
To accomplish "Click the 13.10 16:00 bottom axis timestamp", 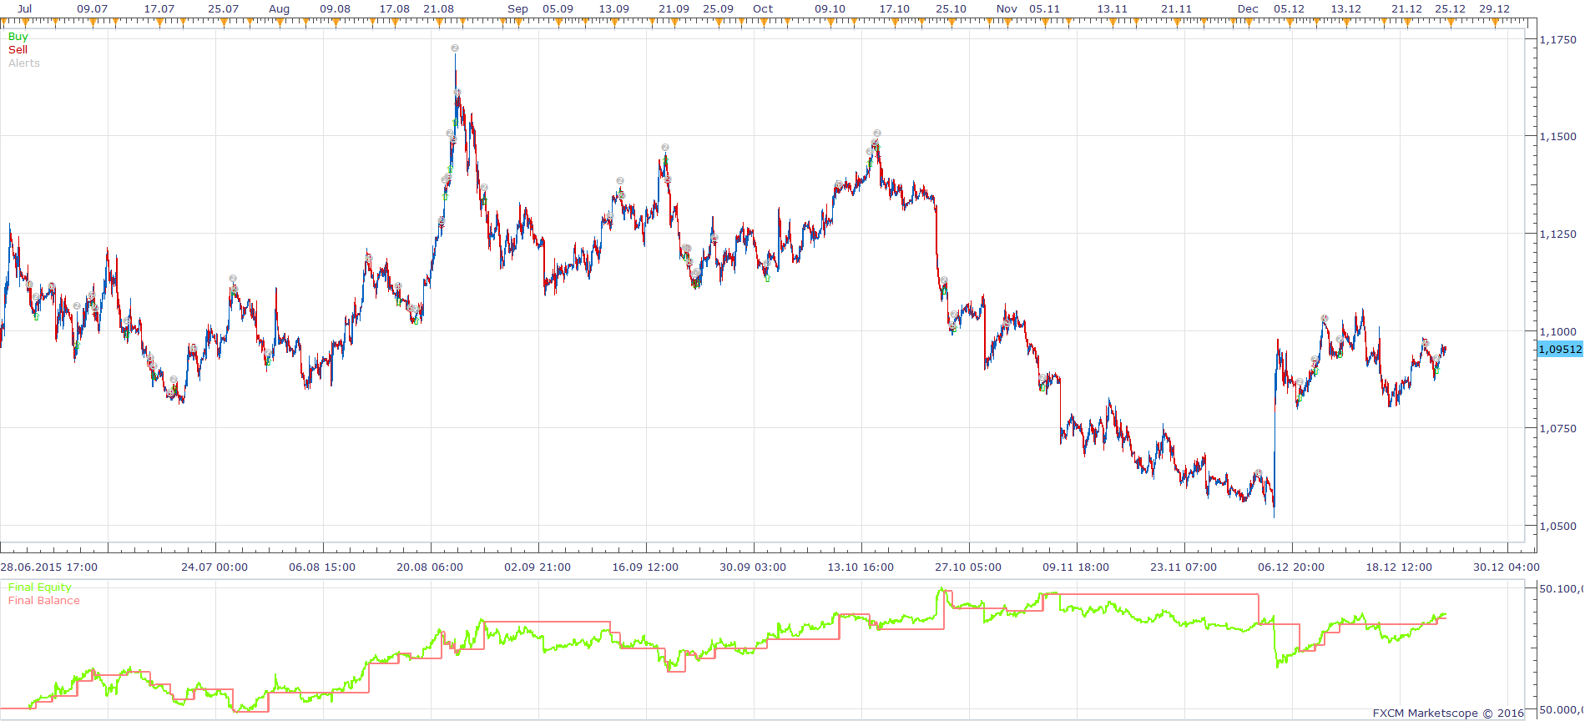I will click(x=861, y=567).
